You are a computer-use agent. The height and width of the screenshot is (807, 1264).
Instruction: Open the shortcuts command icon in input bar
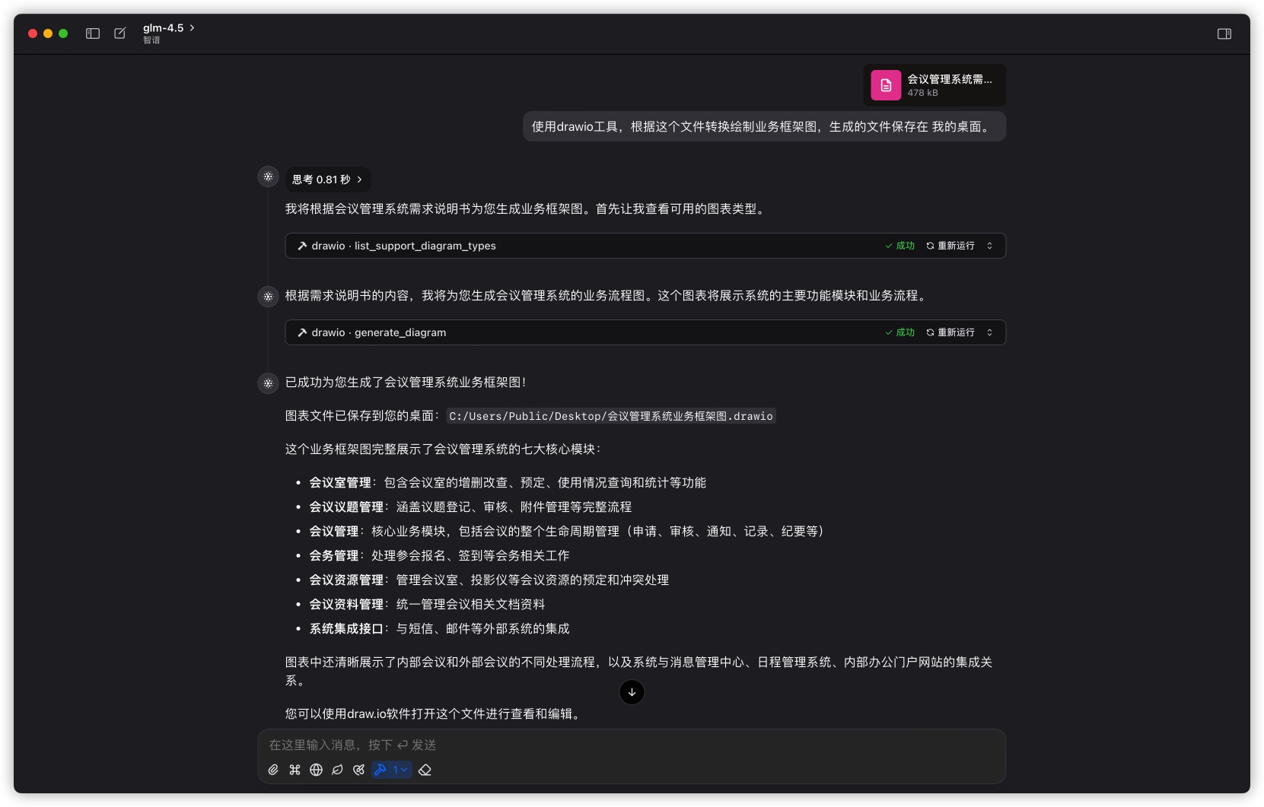click(295, 770)
